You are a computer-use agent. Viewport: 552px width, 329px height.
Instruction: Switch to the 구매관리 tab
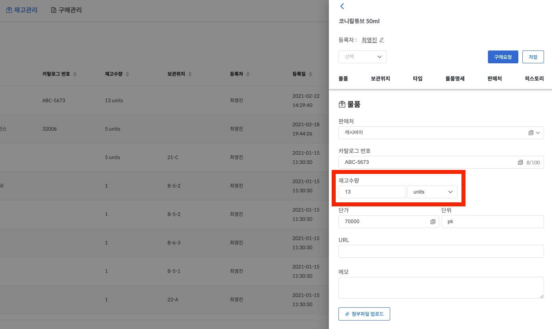(66, 10)
